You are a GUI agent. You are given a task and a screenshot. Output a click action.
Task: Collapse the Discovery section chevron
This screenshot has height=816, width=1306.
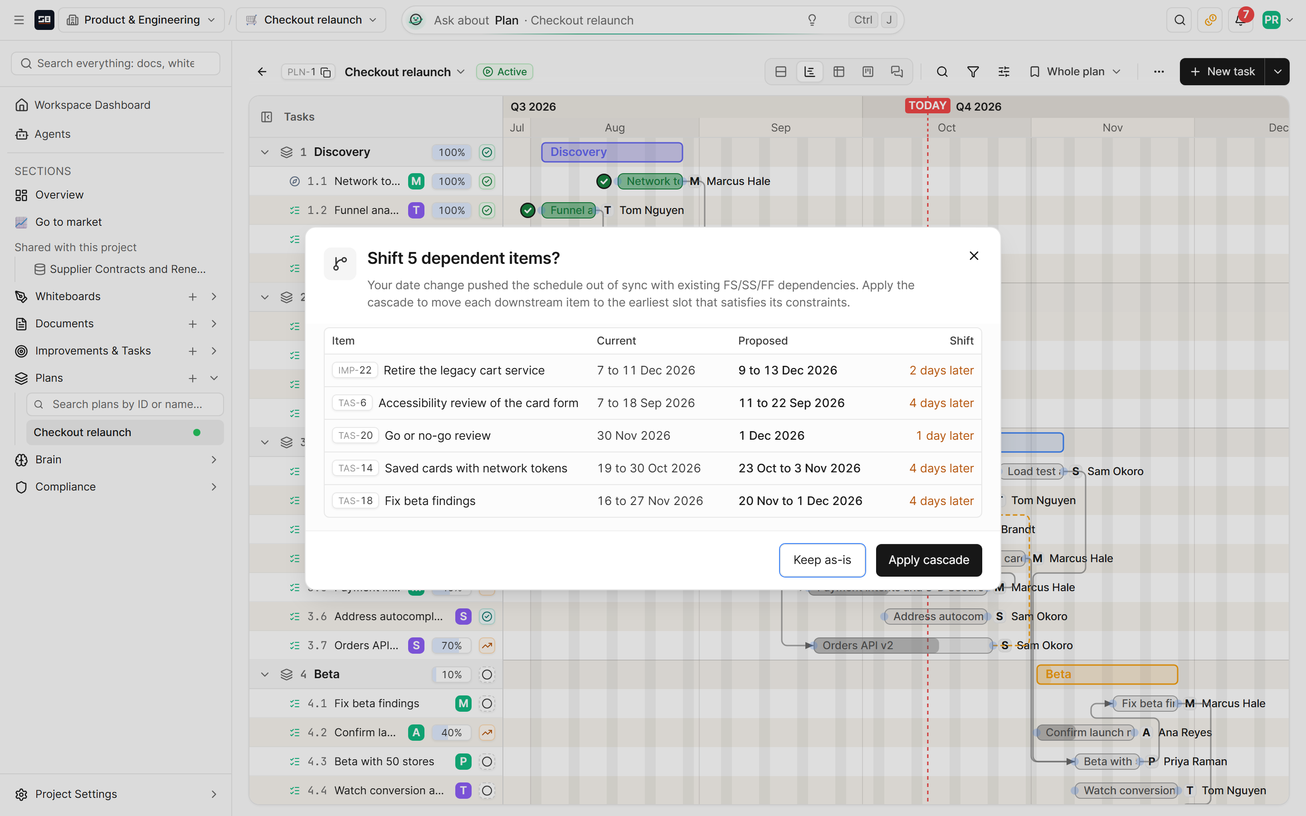point(264,152)
